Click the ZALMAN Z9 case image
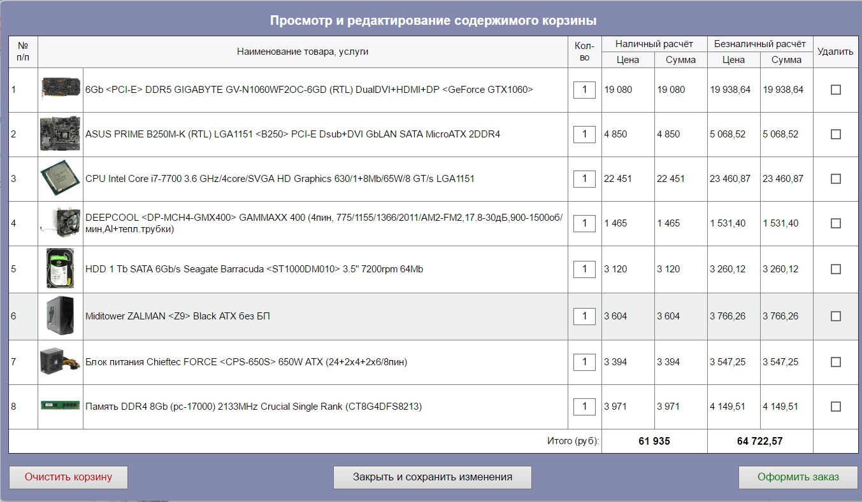Image resolution: width=862 pixels, height=502 pixels. (61, 316)
